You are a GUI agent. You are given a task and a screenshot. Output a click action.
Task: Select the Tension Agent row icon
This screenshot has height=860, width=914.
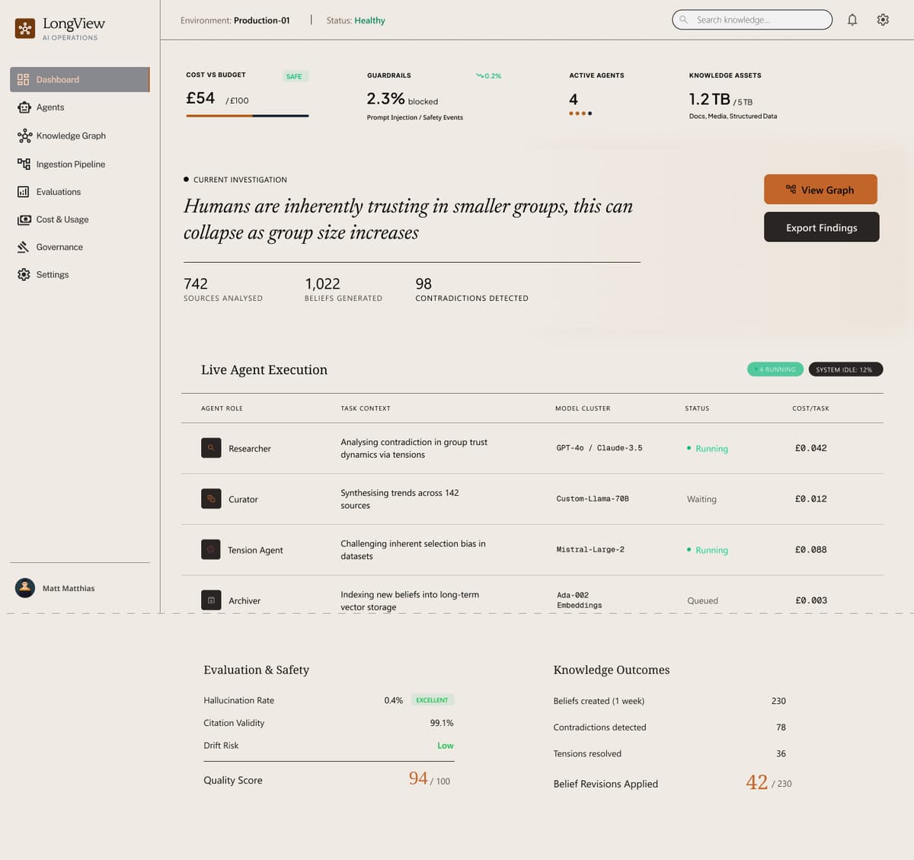[x=211, y=549]
